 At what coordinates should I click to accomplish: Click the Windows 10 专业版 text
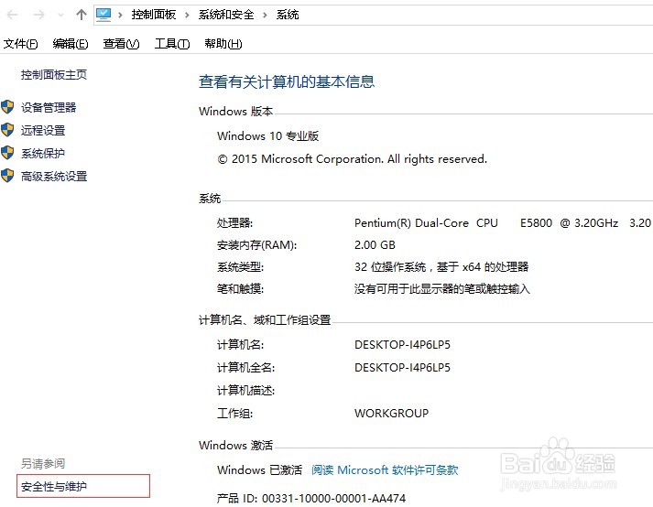click(x=267, y=135)
